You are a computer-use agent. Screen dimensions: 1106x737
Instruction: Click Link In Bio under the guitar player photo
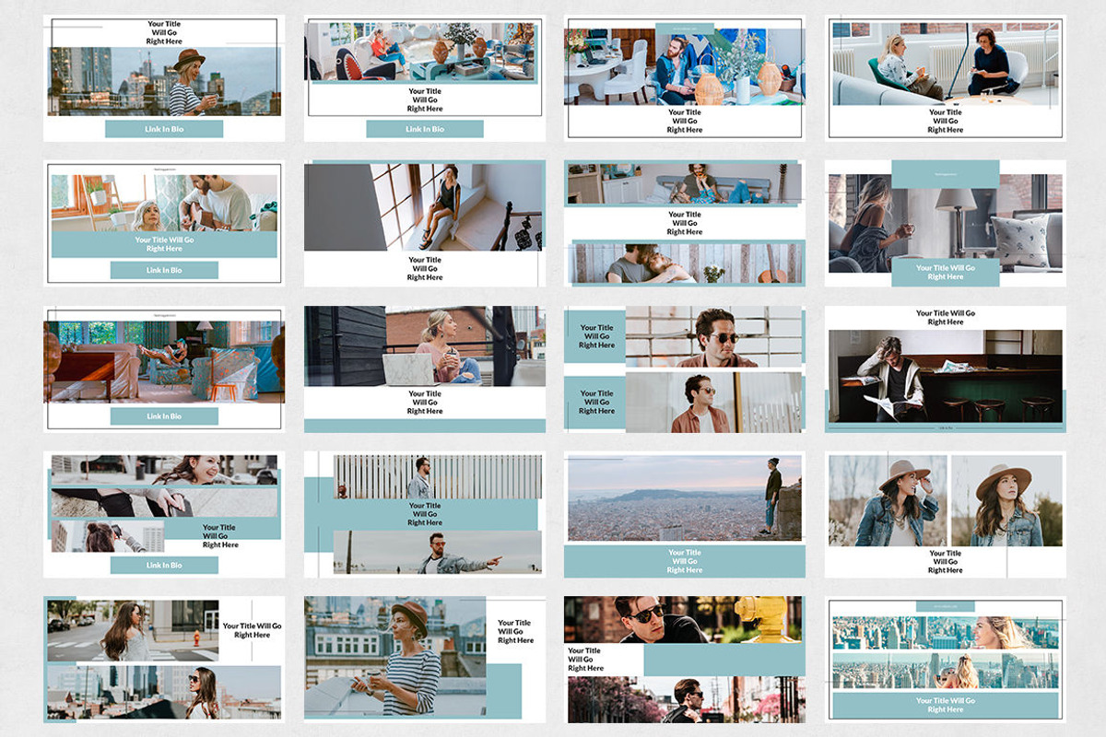tap(164, 270)
